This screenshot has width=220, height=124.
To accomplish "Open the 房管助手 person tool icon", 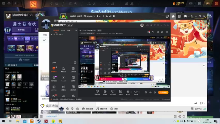I will pyautogui.click(x=64, y=69).
